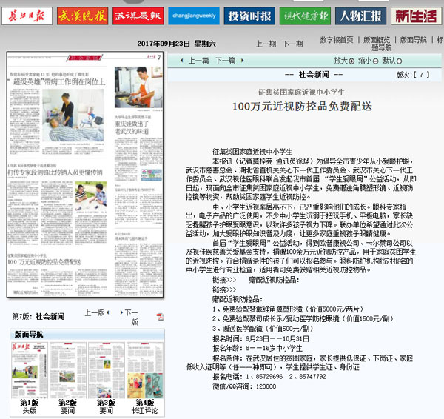Go to next article 下一篇
The width and height of the screenshot is (444, 419).
pos(226,61)
